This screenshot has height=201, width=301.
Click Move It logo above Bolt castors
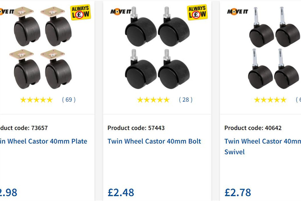(120, 12)
